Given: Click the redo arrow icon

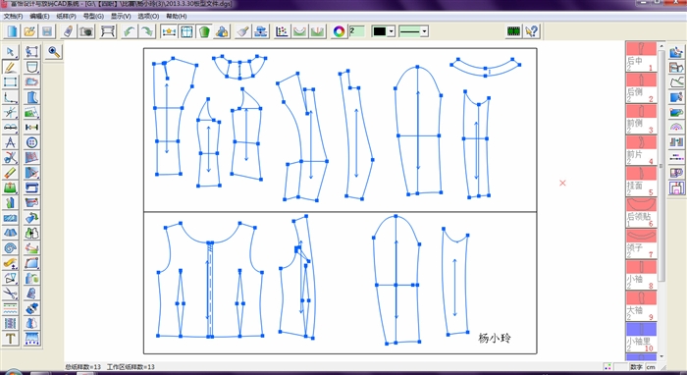Looking at the screenshot, I should (147, 31).
